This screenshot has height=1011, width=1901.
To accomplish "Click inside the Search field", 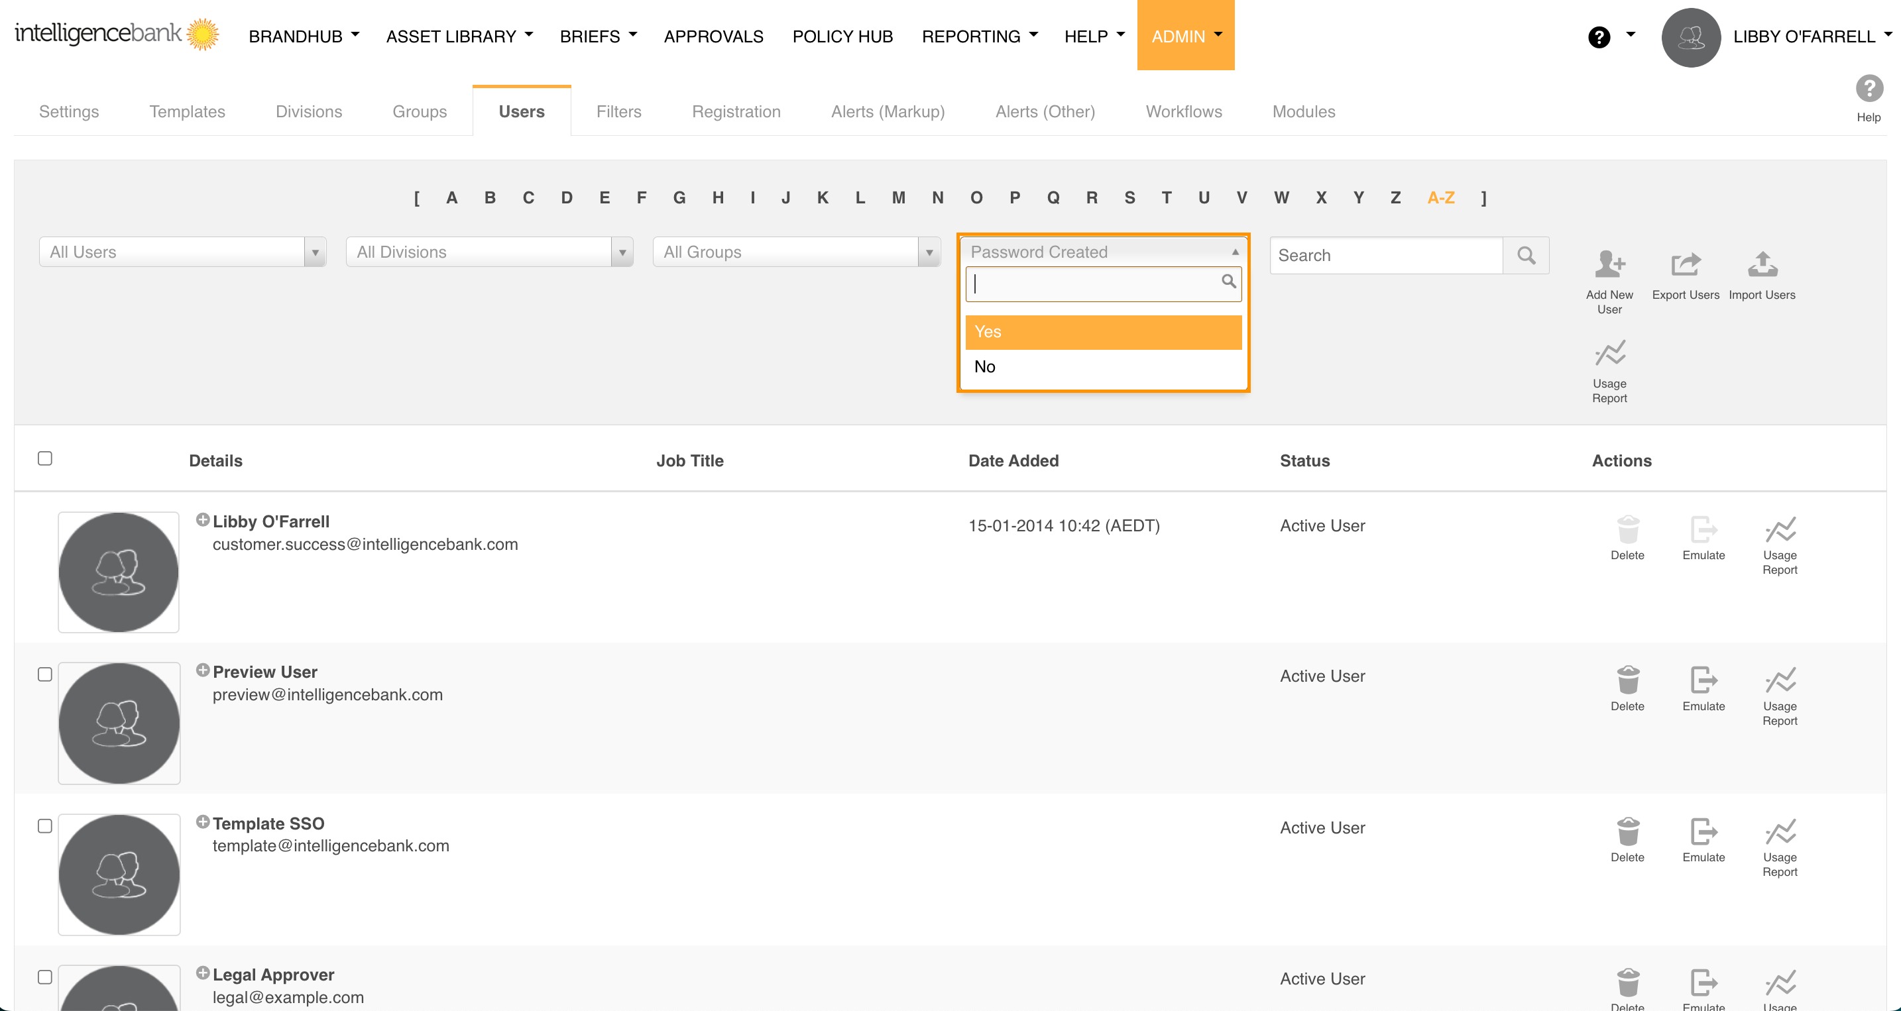I will point(1380,255).
